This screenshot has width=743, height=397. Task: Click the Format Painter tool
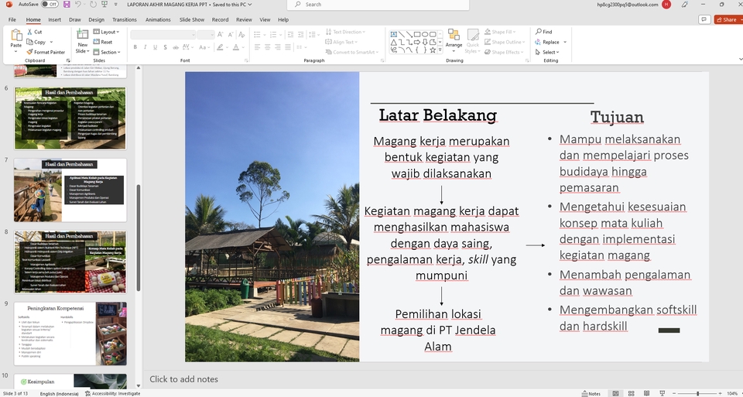[46, 52]
